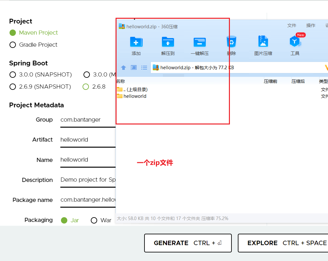Open the 文件 menu in 360压缩
Screen dimensions: 328x261
point(291,25)
